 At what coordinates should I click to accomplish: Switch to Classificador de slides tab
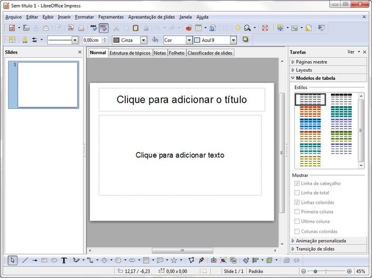coord(210,53)
